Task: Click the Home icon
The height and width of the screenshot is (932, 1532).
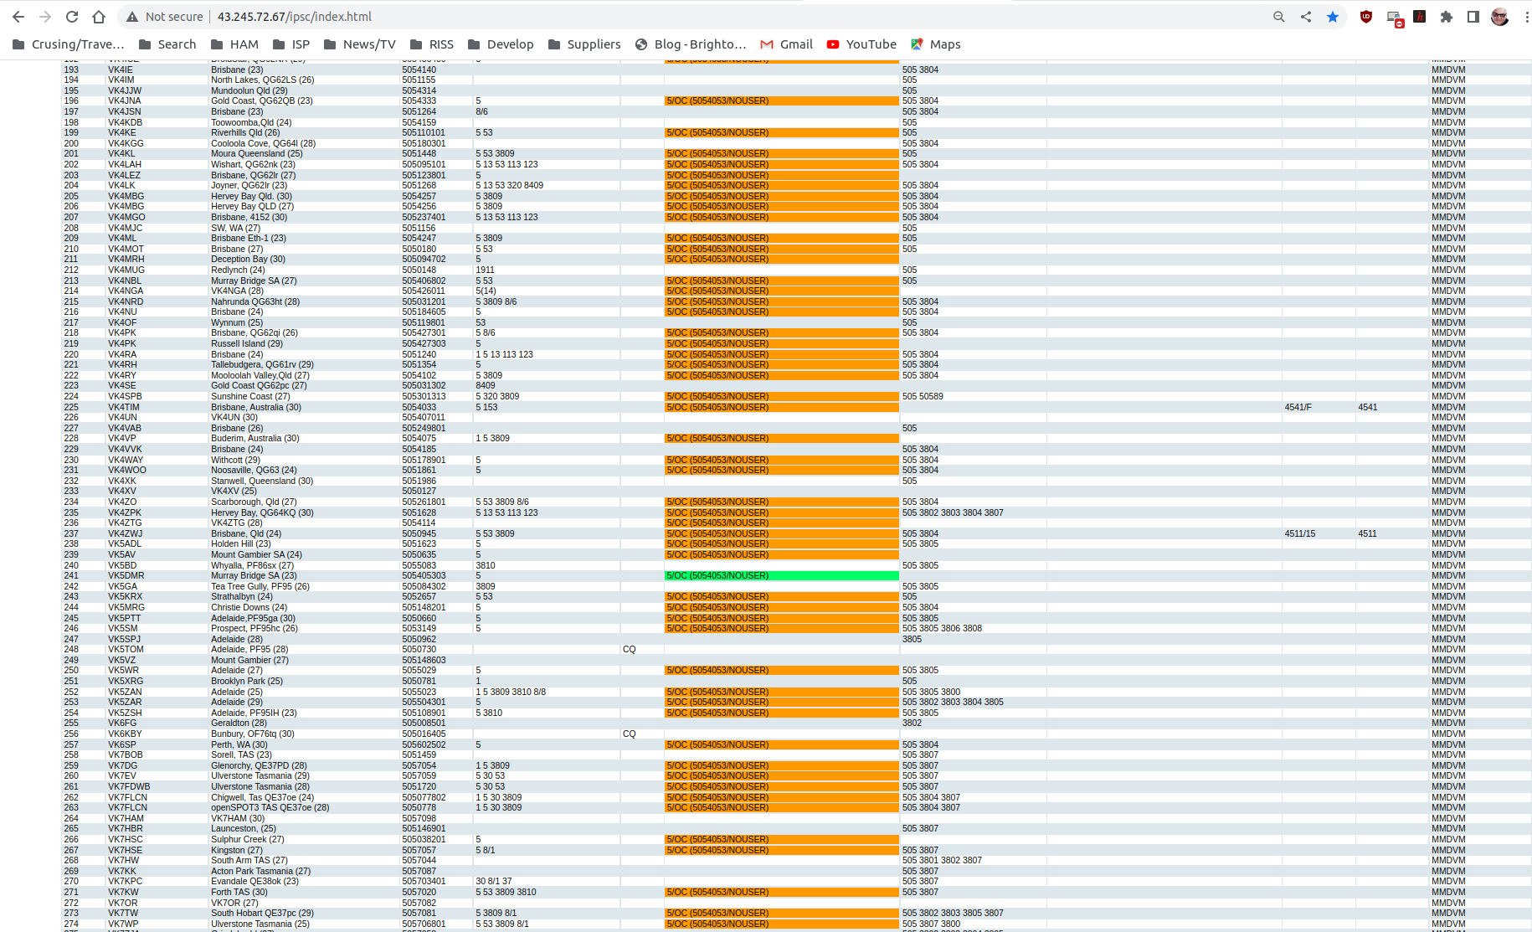Action: pyautogui.click(x=98, y=16)
